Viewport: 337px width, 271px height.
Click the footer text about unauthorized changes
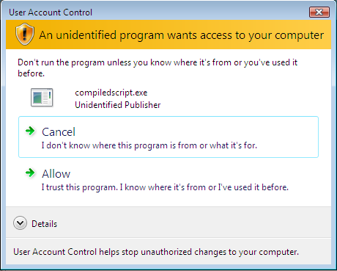pos(156,252)
